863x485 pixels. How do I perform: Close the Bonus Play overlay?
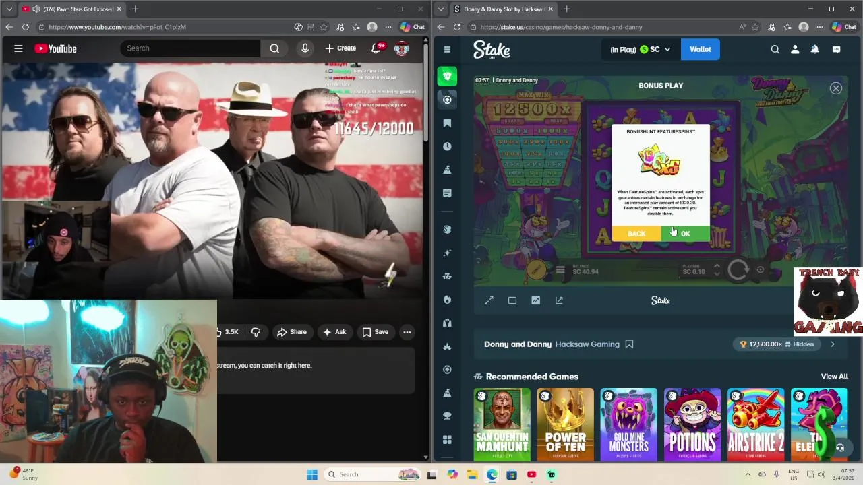(835, 88)
